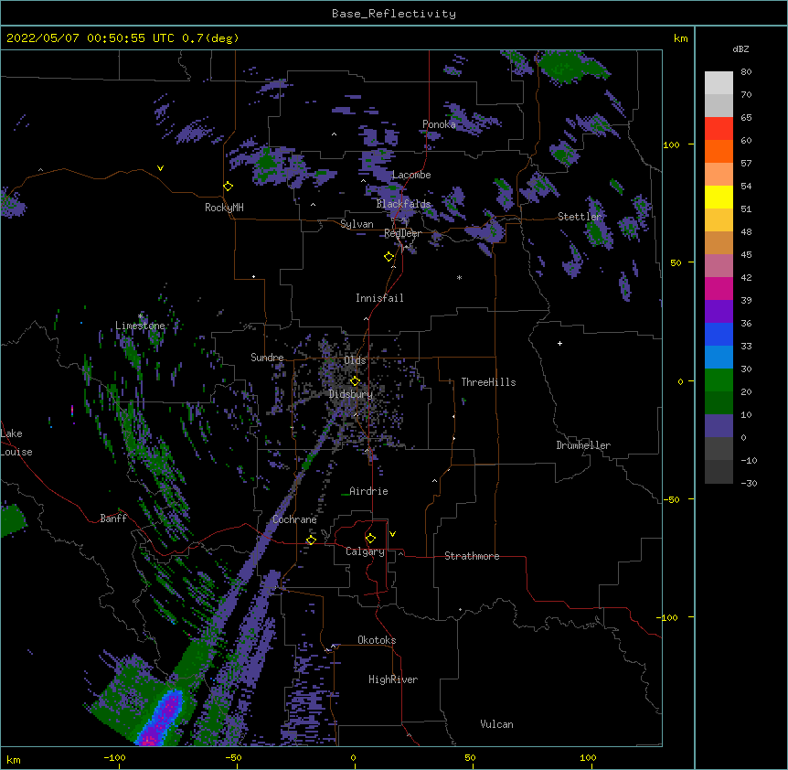Pick the magenta swatch in the dBZ legend
The image size is (788, 770).
[719, 289]
